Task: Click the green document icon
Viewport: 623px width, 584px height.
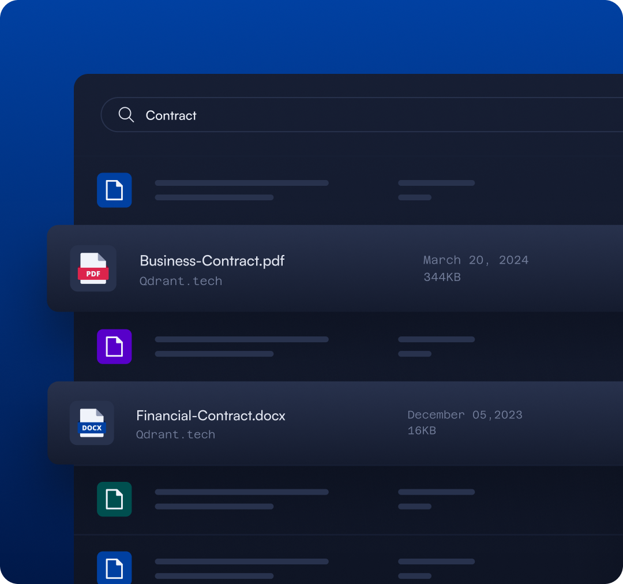Action: click(x=114, y=499)
